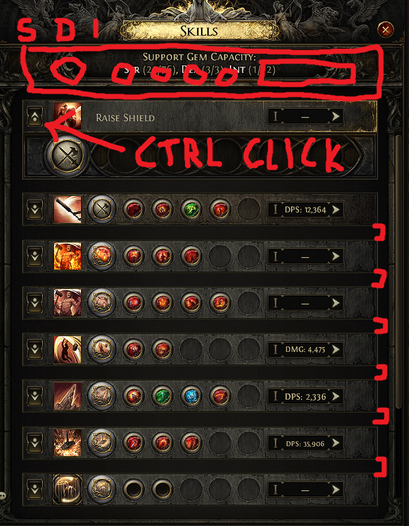Expand the skill row showing DPS 12,364
Screen dimensions: 409x526
35,210
